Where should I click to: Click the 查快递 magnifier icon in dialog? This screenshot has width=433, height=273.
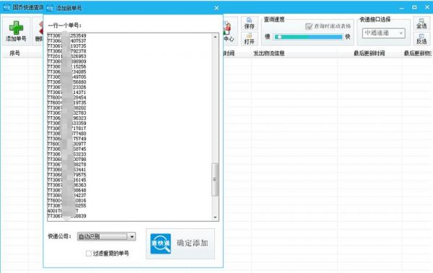(x=161, y=243)
